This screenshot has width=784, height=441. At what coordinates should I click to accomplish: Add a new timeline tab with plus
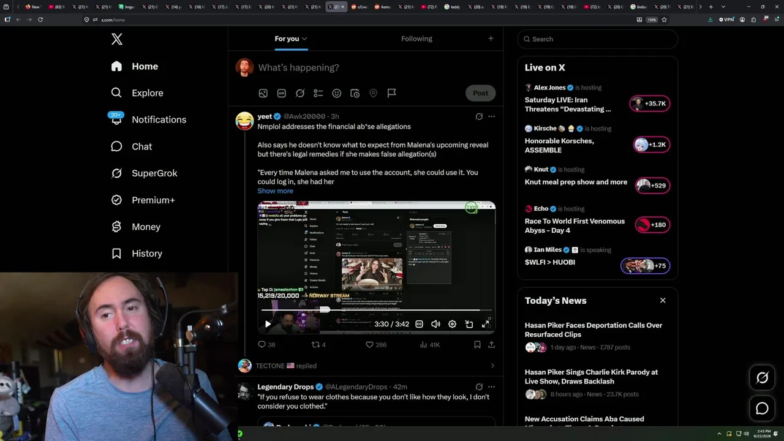tap(491, 39)
